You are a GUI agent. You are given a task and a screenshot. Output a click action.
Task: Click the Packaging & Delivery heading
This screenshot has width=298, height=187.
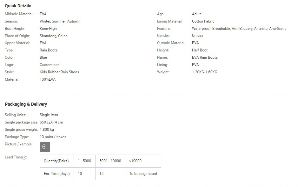click(26, 104)
